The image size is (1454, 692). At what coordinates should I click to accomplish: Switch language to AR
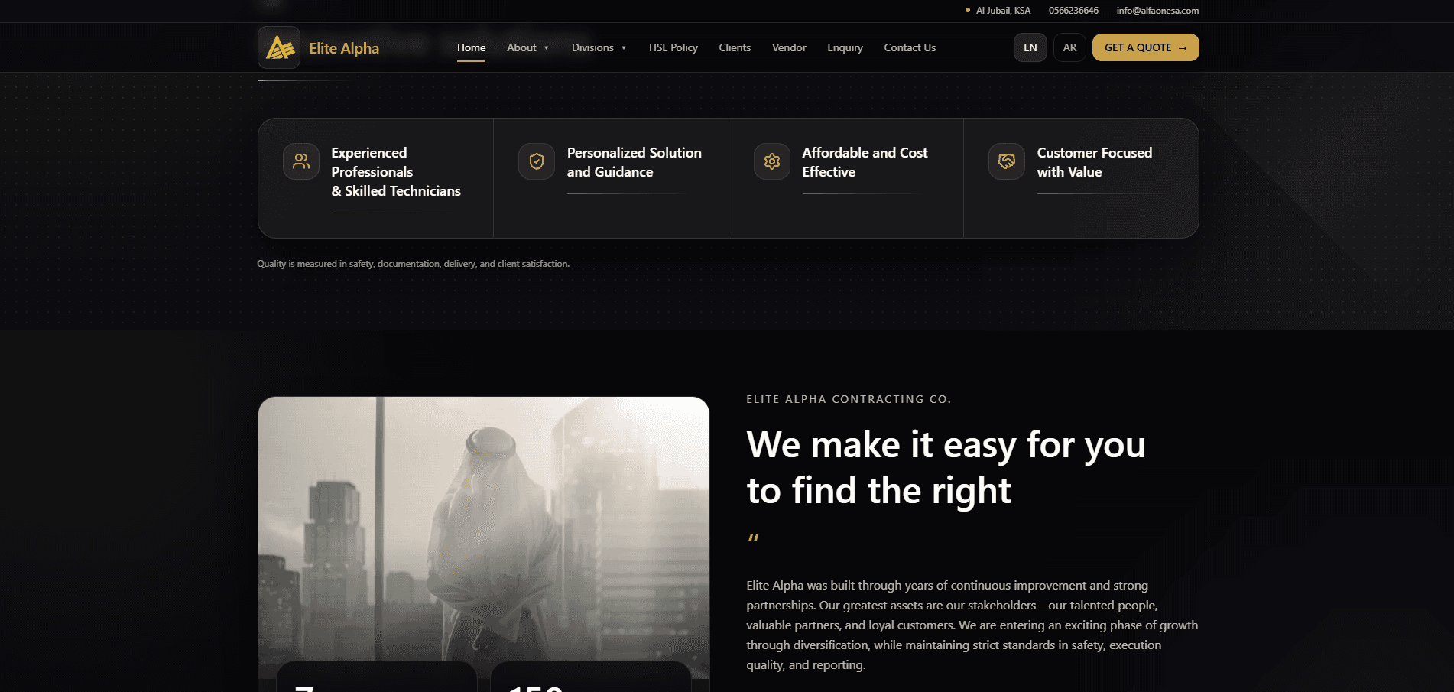point(1069,47)
